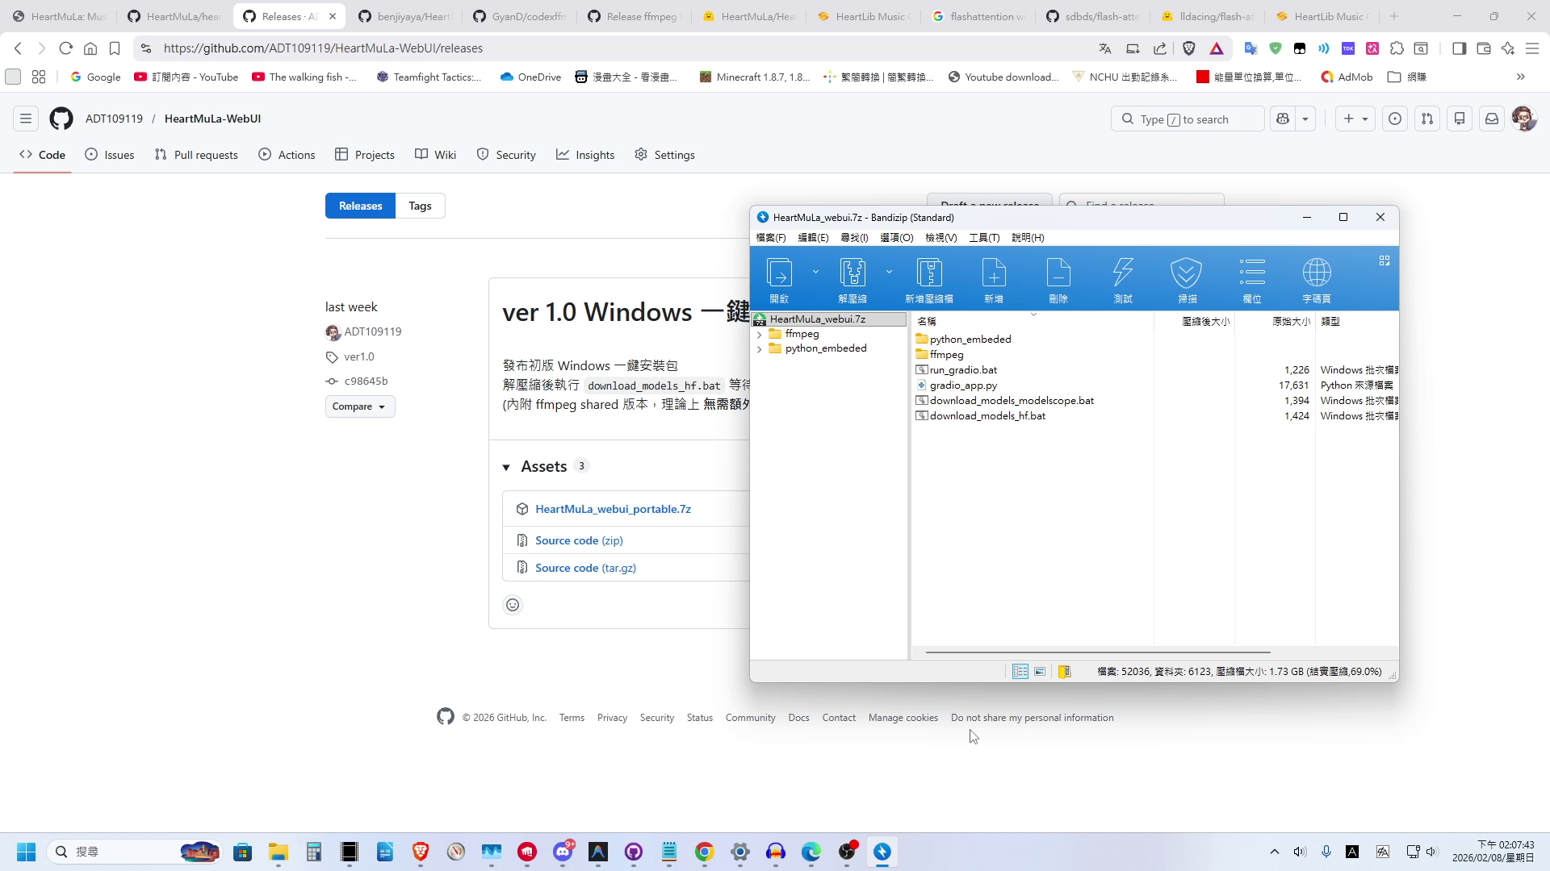Select details view icon in Bandizip status bar
Screen dimensions: 1550x871
click(x=1020, y=671)
